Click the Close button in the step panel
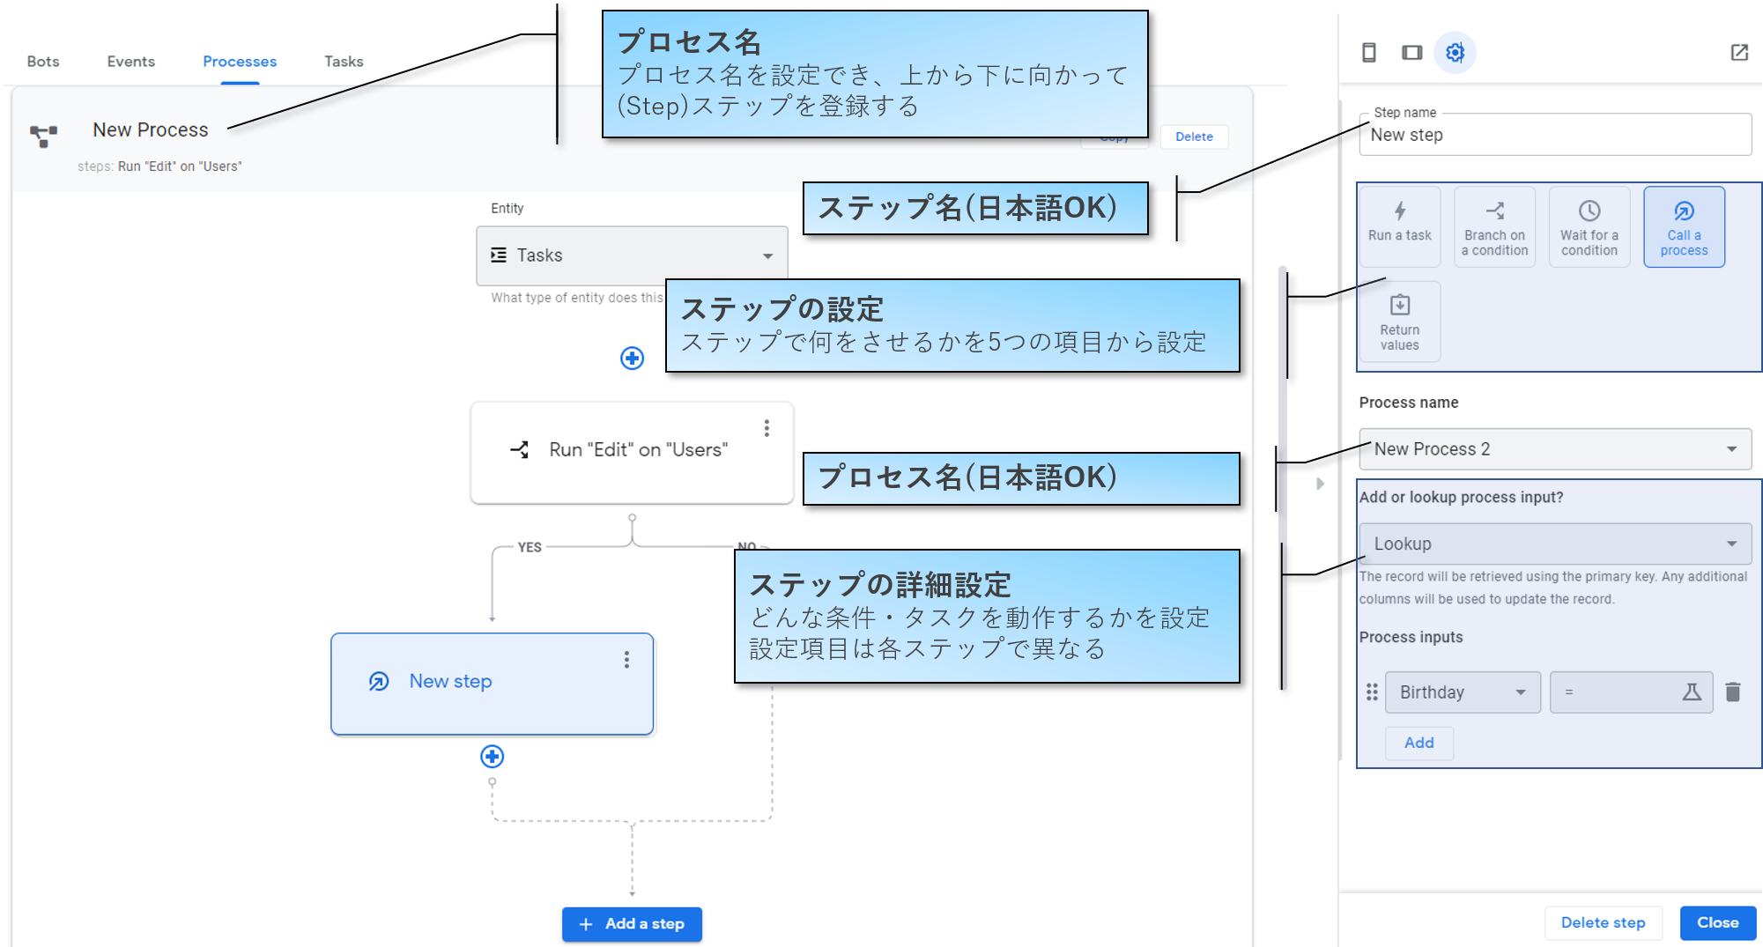 tap(1716, 922)
